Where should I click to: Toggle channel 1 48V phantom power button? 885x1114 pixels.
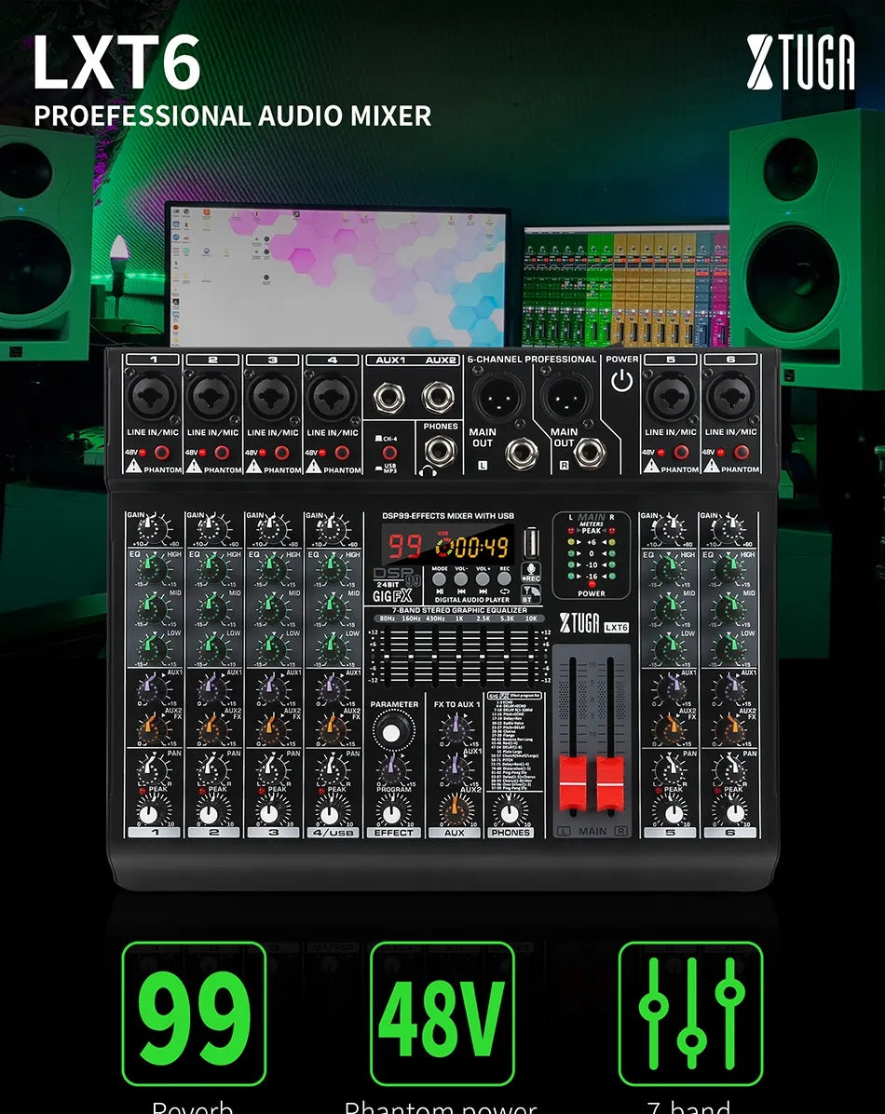point(162,453)
